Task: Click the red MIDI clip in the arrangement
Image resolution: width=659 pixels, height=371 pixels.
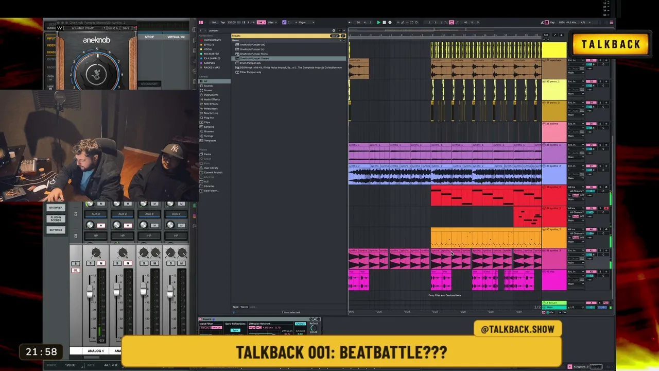Action: (x=485, y=196)
